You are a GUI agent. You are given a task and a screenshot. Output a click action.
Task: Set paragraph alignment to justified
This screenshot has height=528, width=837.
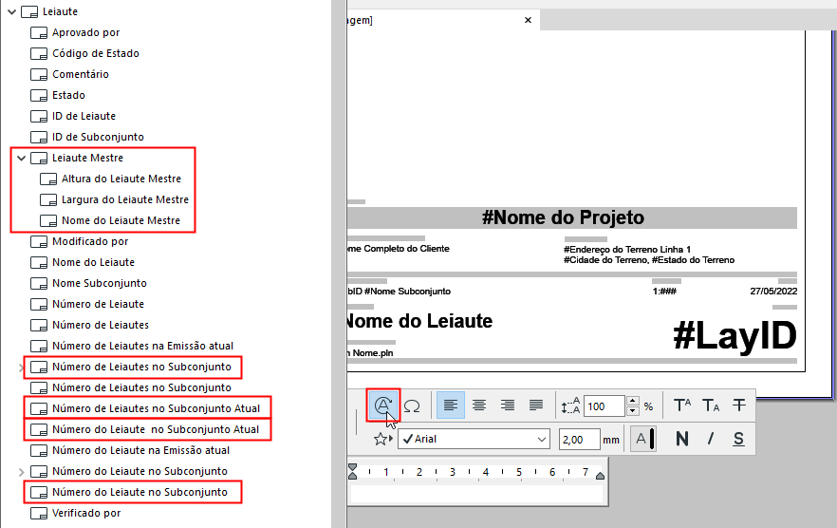[x=536, y=405]
